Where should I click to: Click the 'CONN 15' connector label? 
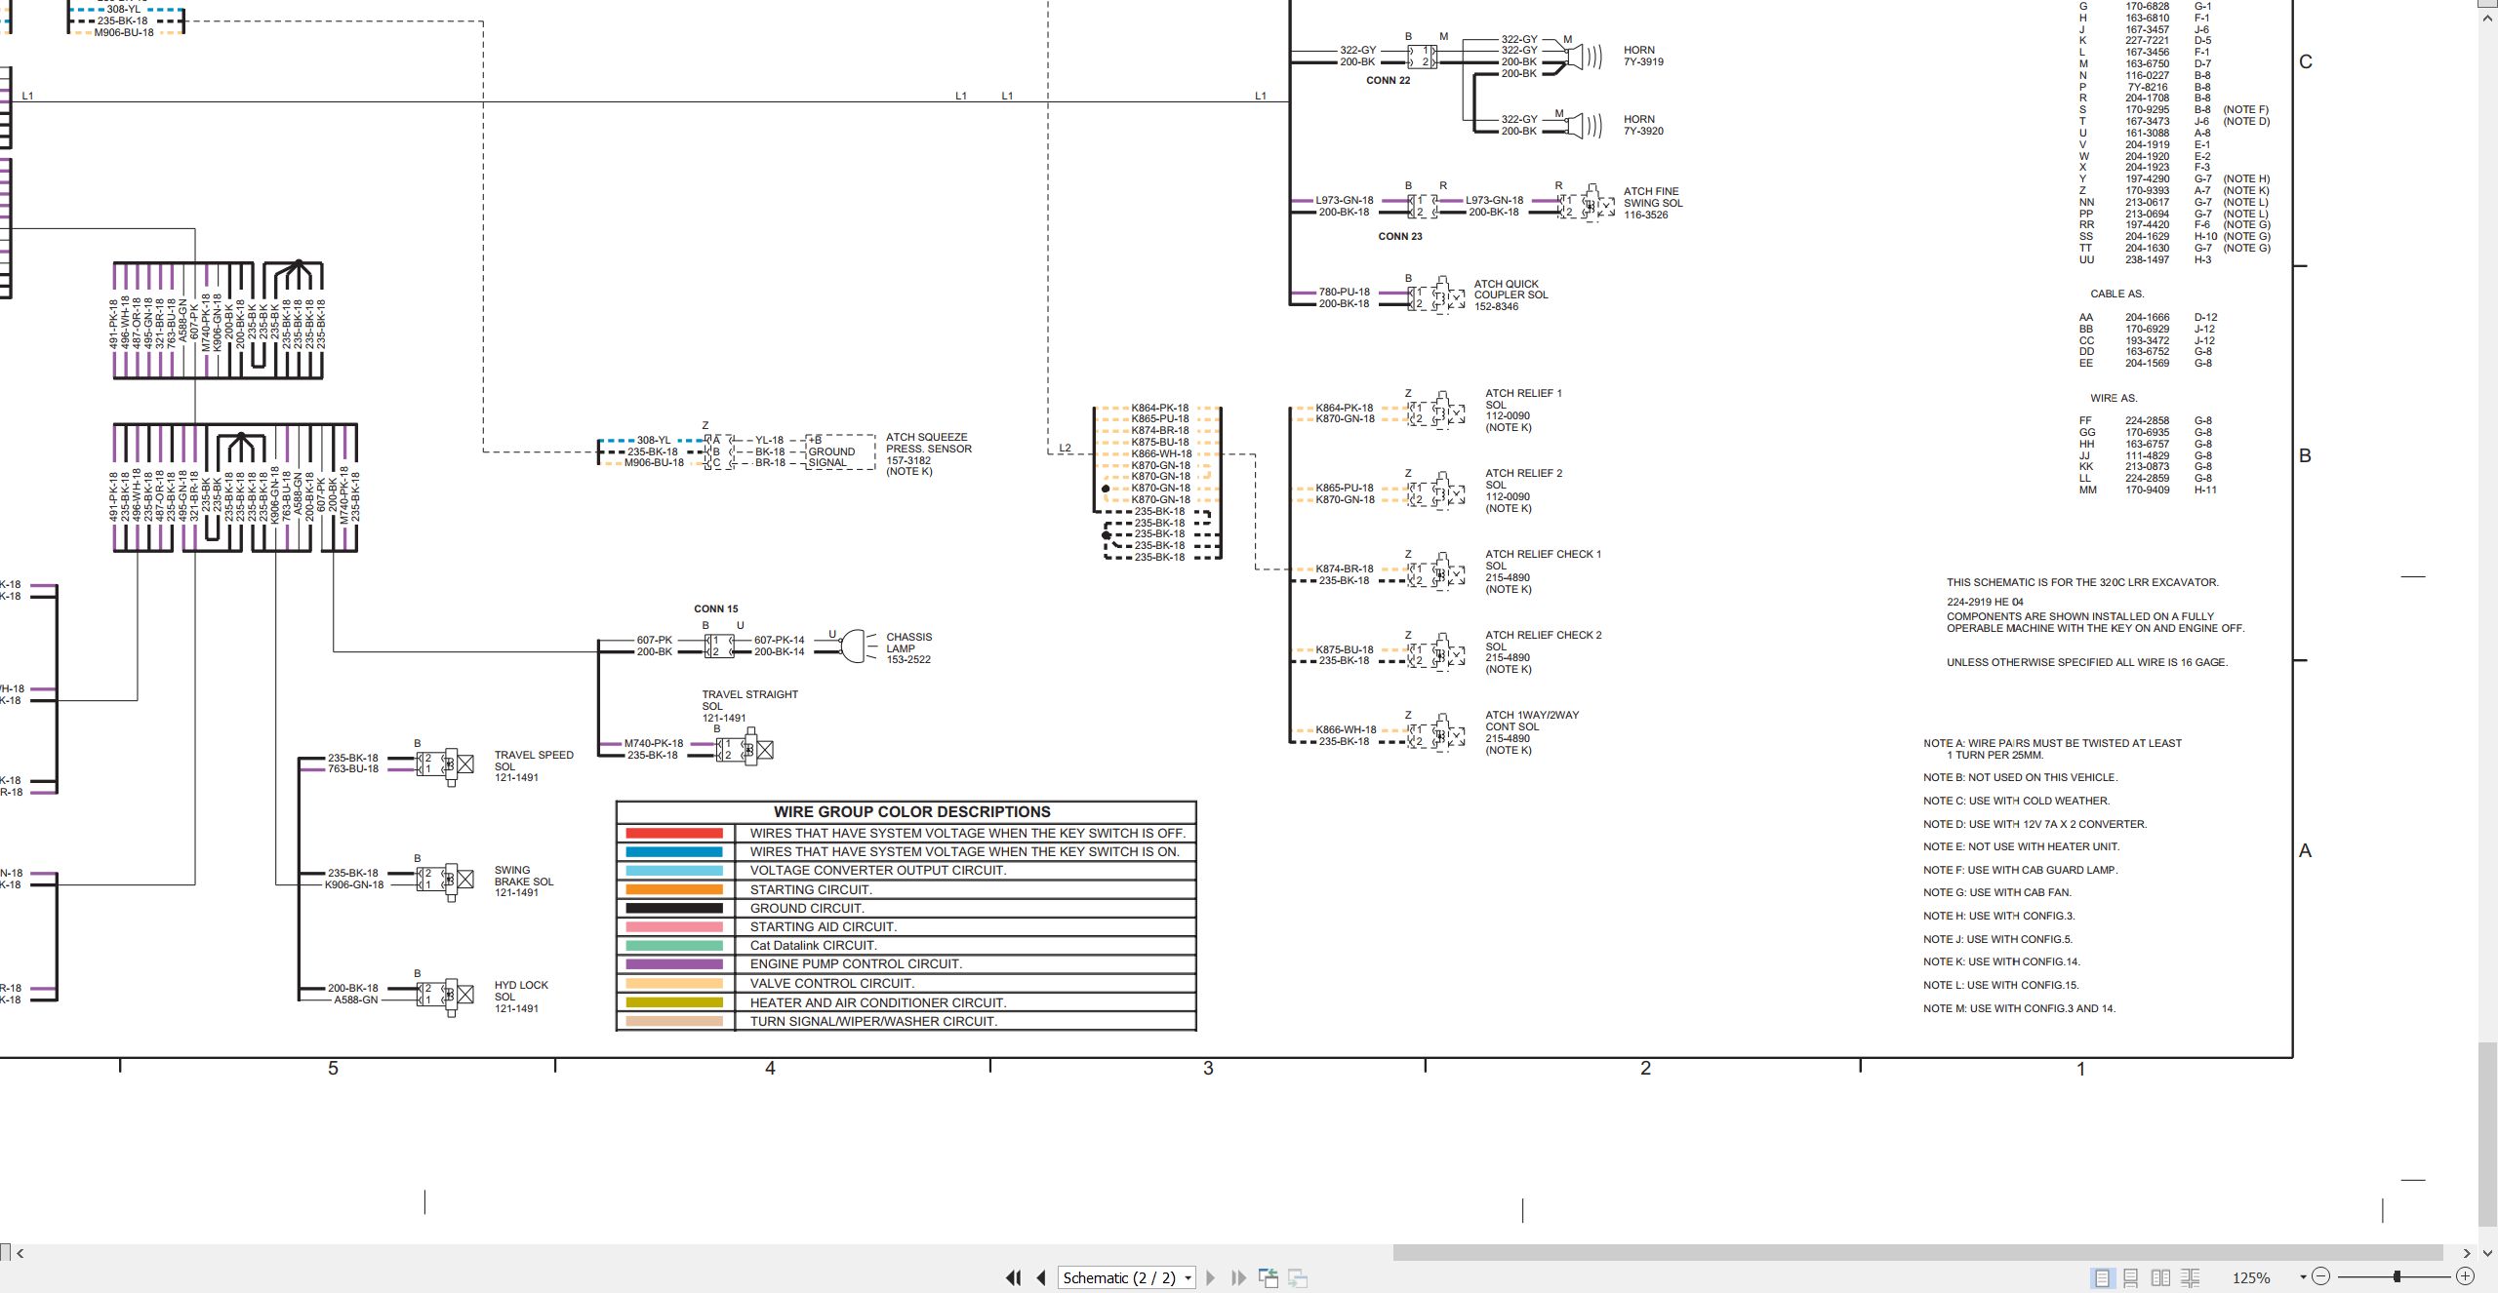(x=716, y=609)
